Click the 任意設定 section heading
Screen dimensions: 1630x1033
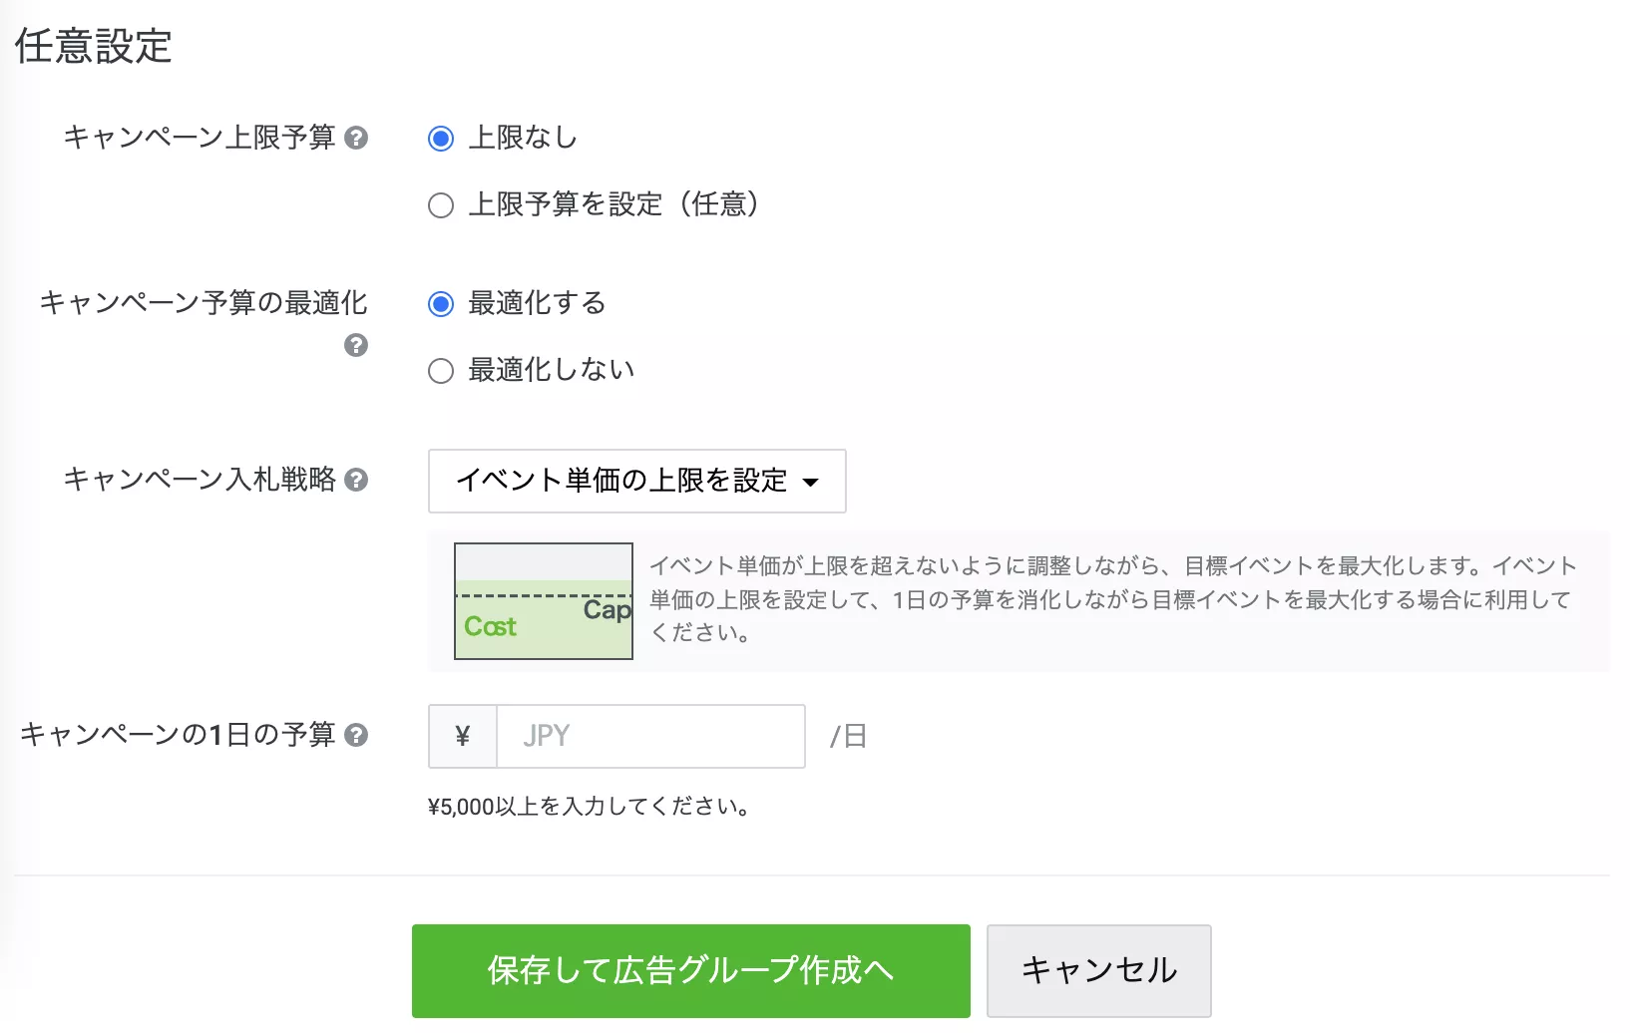[x=94, y=46]
